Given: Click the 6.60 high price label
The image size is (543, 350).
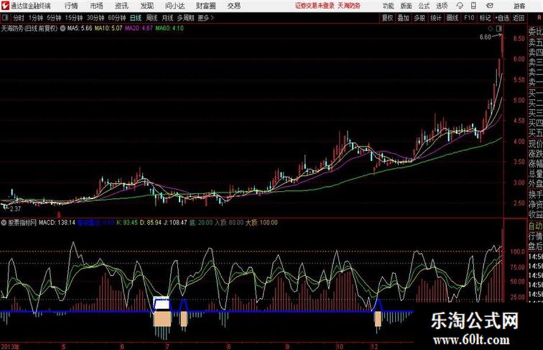Looking at the screenshot, I should click(x=485, y=37).
